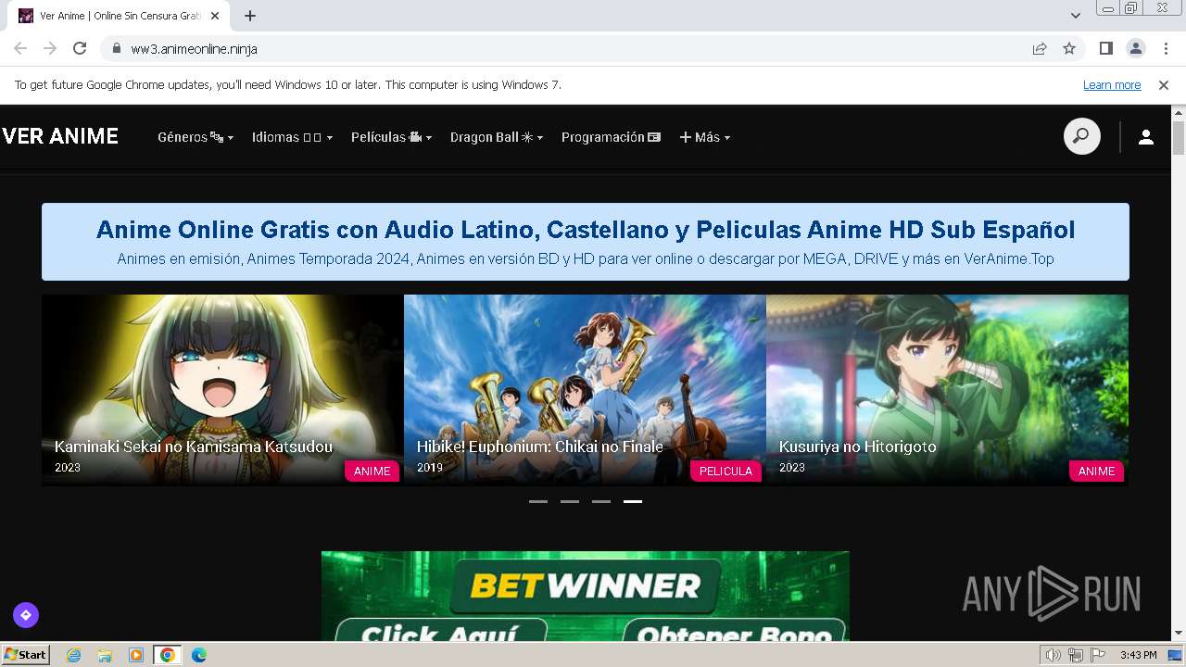1186x667 pixels.
Task: Expand the Géneros dropdown menu
Action: tap(196, 137)
